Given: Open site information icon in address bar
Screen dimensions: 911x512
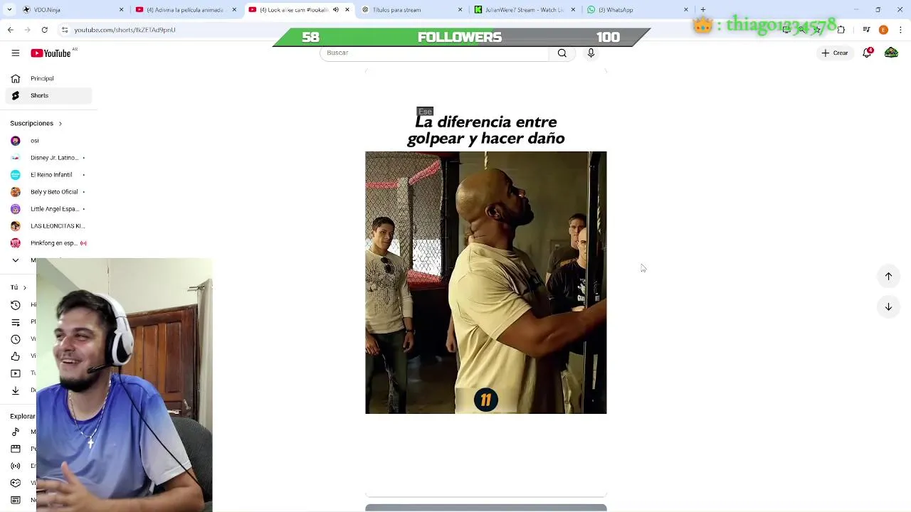Looking at the screenshot, I should [x=65, y=30].
